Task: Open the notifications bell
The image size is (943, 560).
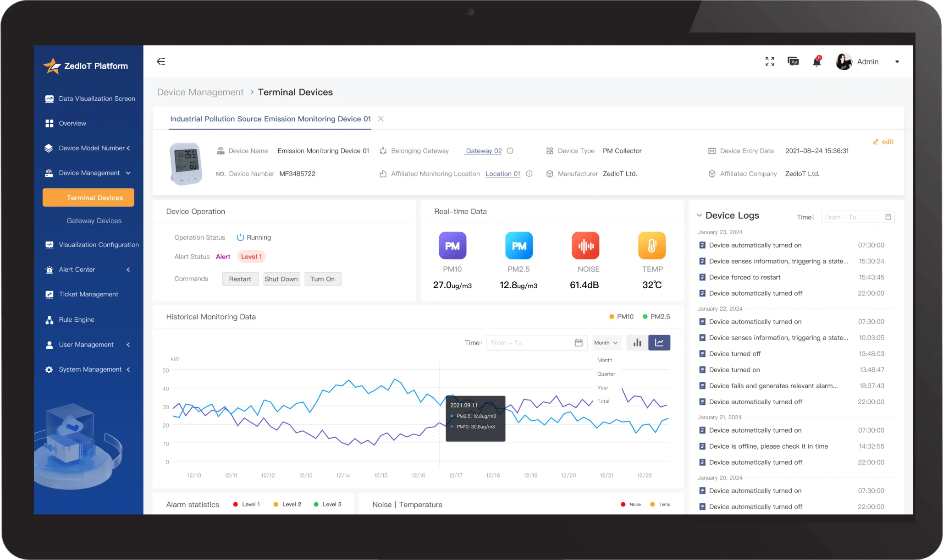Action: click(x=817, y=61)
